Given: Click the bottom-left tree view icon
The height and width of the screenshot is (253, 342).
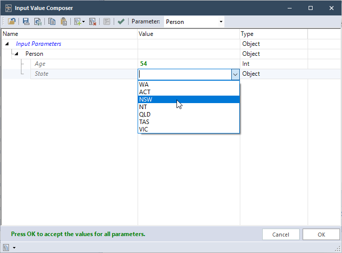Looking at the screenshot, I should click(6, 248).
